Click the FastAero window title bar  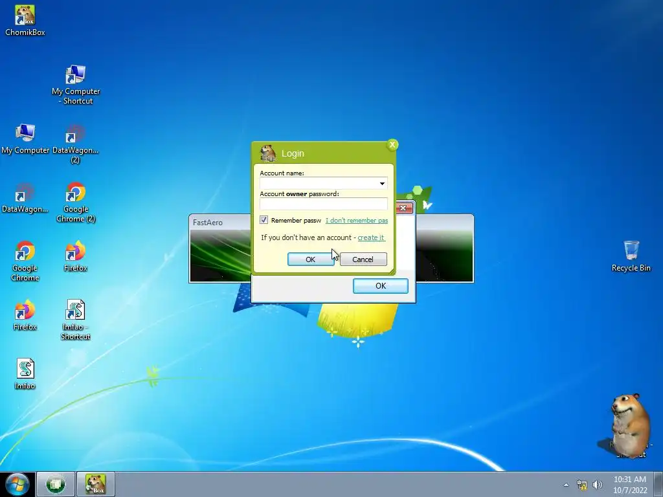220,223
